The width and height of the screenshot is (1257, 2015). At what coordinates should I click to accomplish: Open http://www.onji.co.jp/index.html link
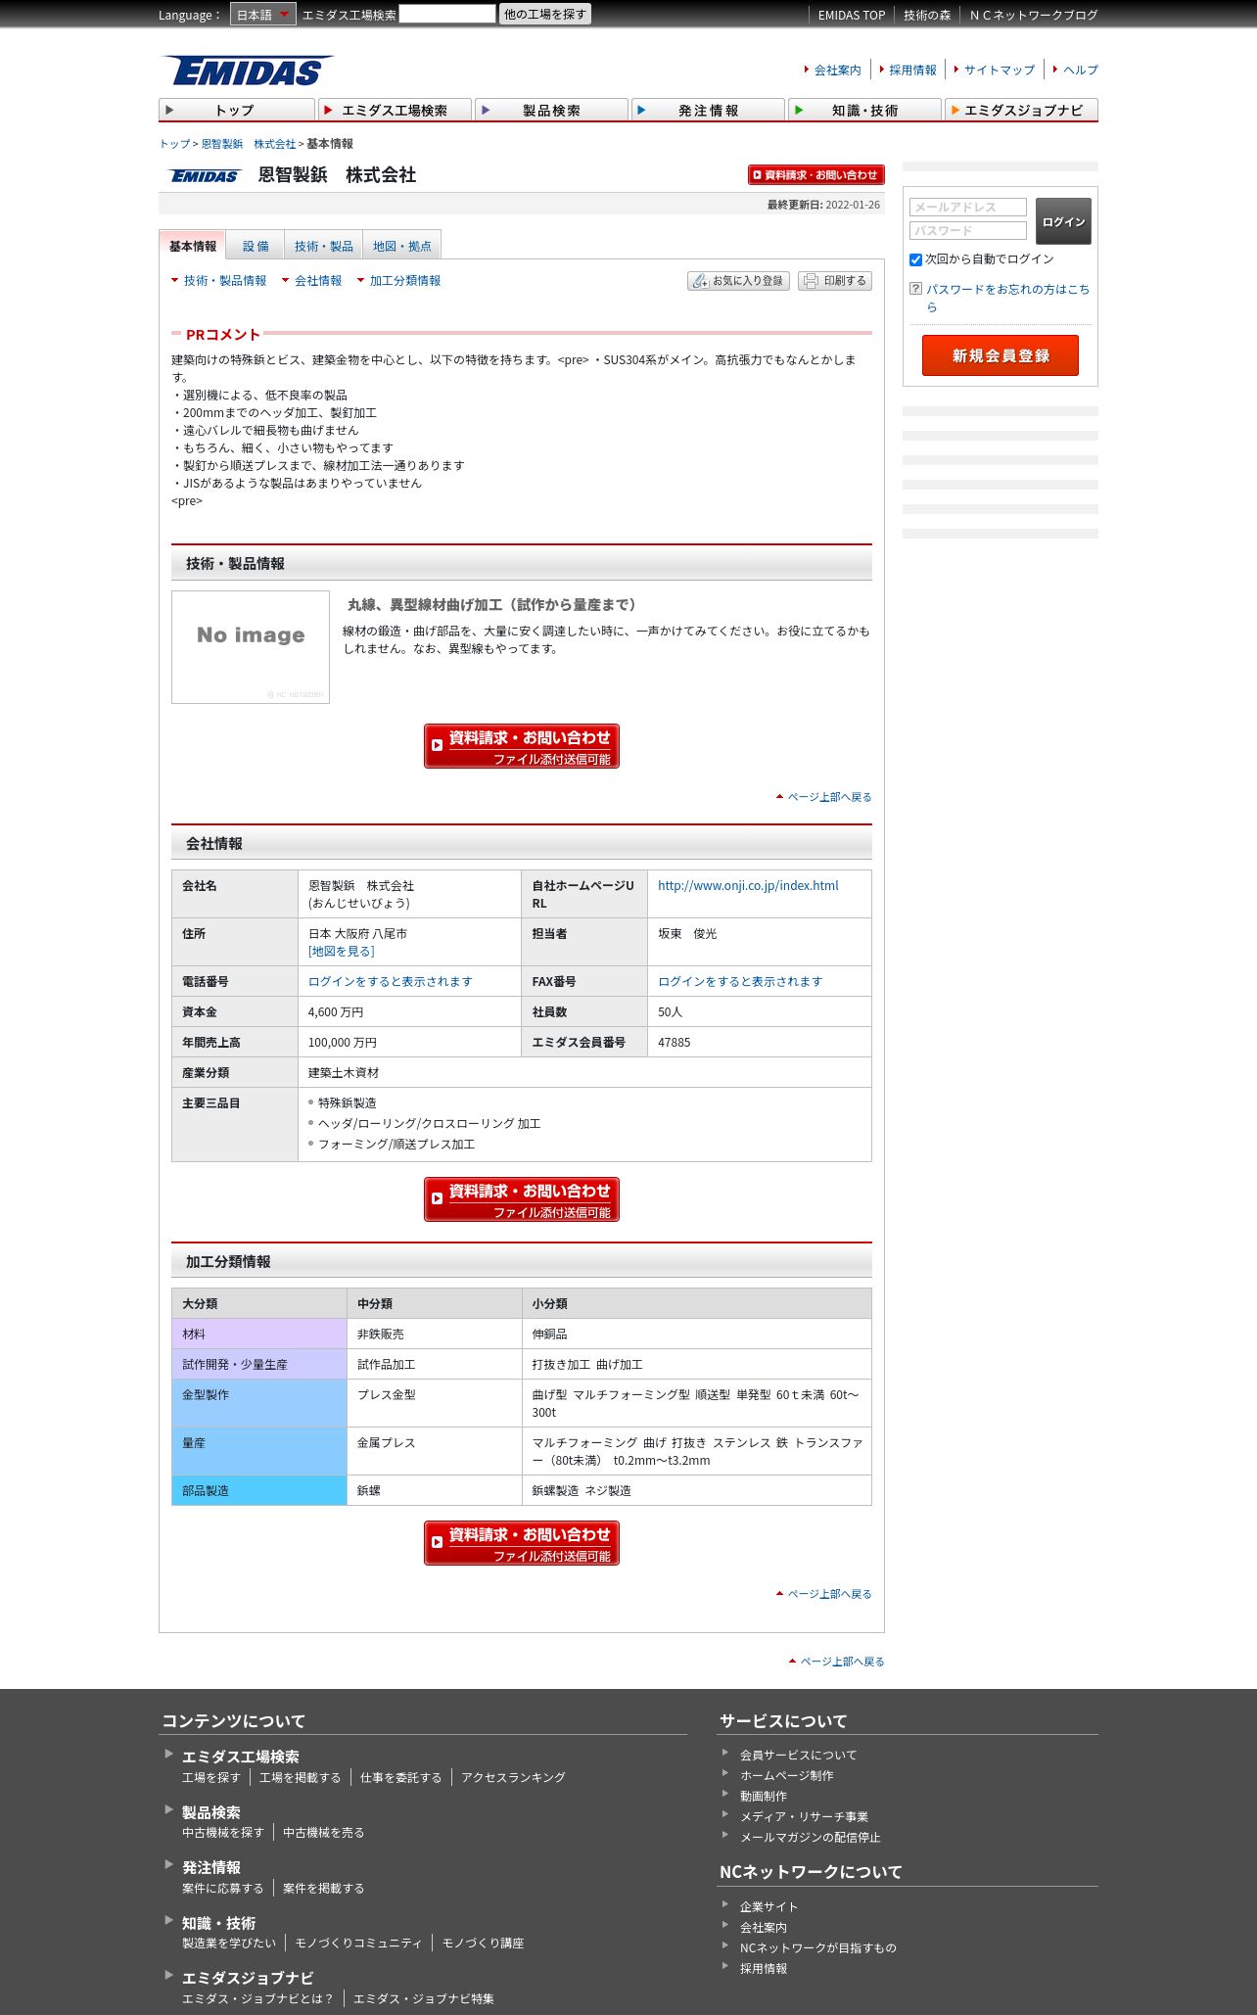[x=748, y=886]
